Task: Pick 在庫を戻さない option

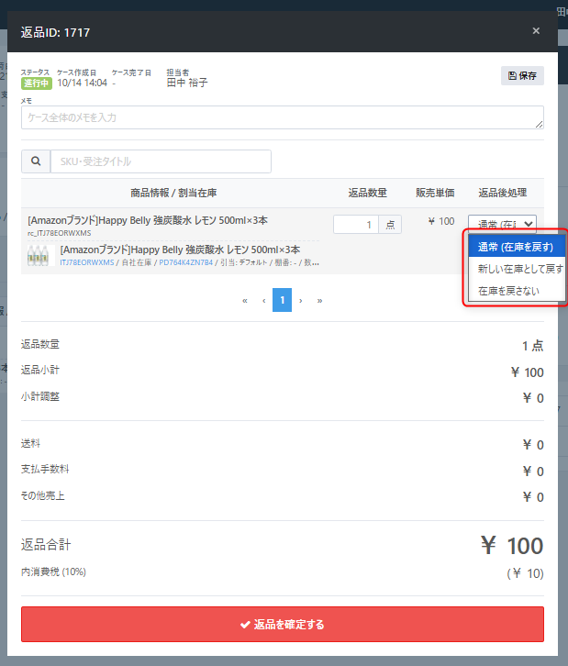Action: (517, 291)
